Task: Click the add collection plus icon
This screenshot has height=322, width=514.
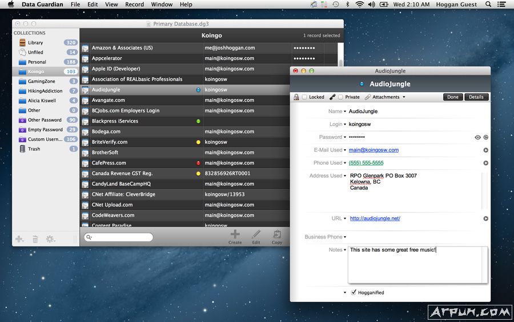Action: click(20, 239)
